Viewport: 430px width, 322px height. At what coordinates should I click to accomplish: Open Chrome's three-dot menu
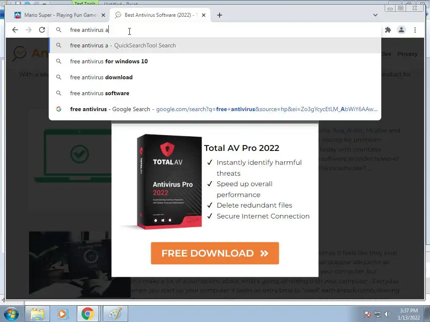click(415, 30)
